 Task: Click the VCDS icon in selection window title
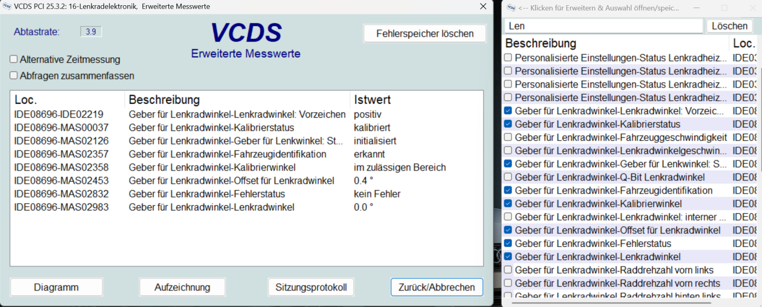pos(511,8)
